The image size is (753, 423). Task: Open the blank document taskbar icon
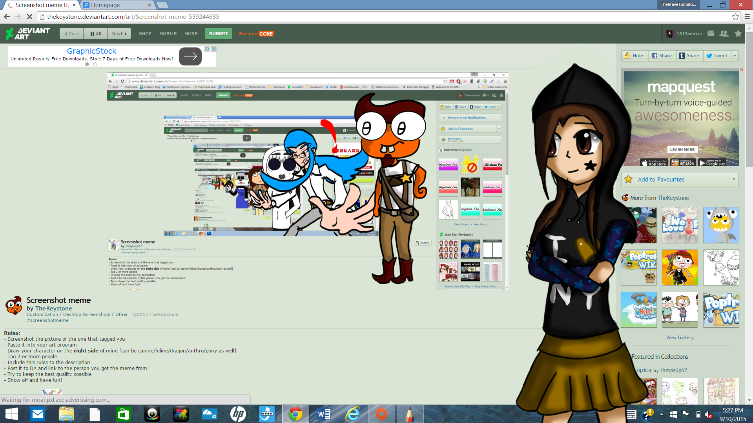(x=95, y=414)
